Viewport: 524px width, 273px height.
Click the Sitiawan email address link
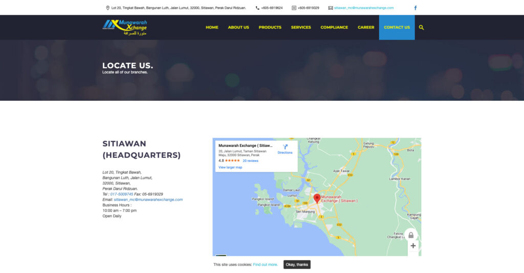click(148, 199)
